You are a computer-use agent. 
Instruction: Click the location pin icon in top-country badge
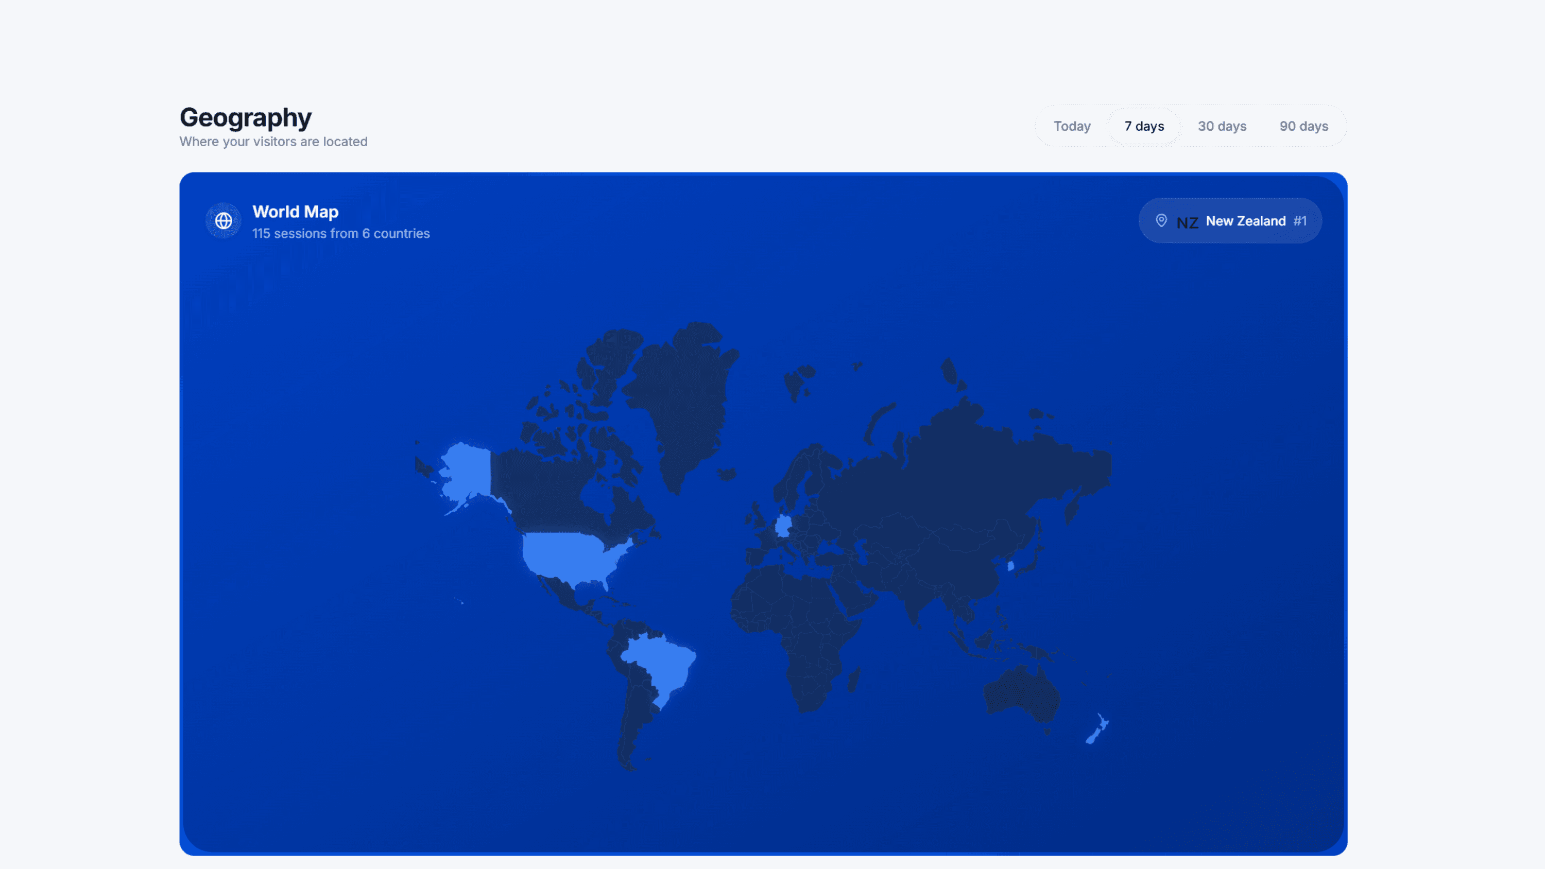point(1161,221)
